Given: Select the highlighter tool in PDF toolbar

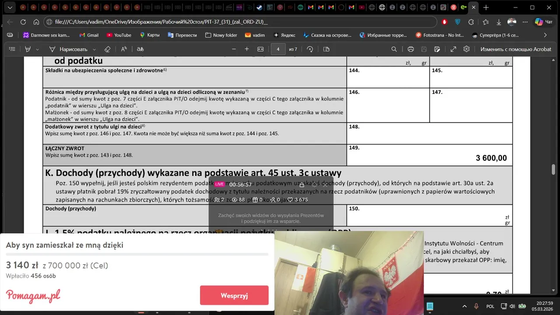Looking at the screenshot, I should (28, 49).
